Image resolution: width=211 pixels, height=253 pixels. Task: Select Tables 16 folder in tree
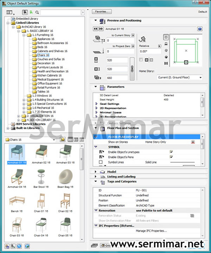point(43,91)
